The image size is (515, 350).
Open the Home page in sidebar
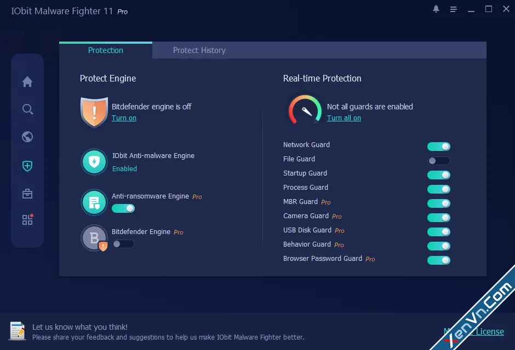(27, 81)
